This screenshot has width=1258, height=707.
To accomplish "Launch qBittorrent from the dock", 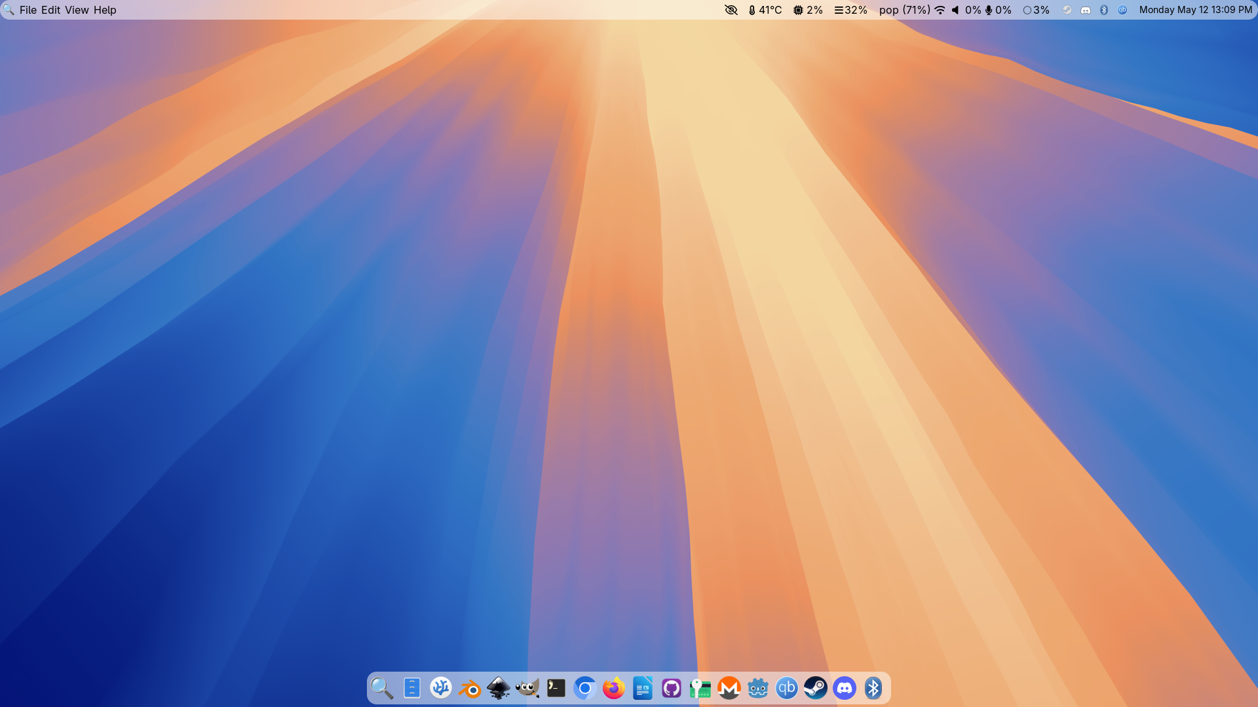I will pyautogui.click(x=787, y=688).
